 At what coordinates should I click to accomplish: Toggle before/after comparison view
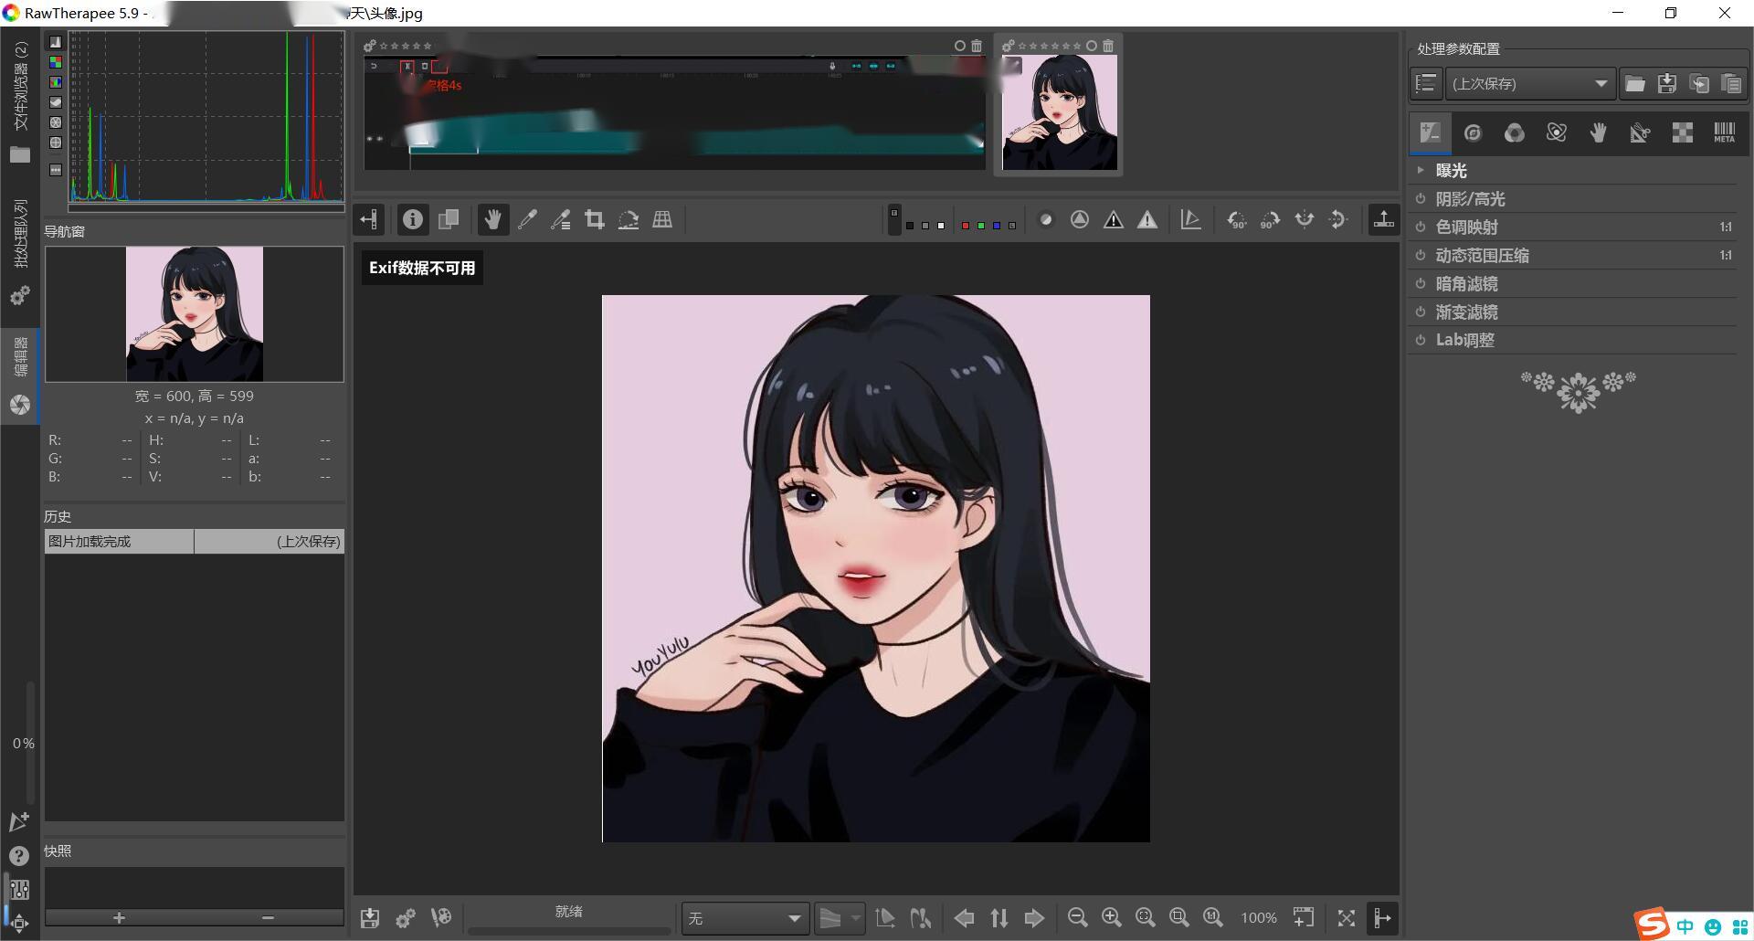(x=449, y=219)
